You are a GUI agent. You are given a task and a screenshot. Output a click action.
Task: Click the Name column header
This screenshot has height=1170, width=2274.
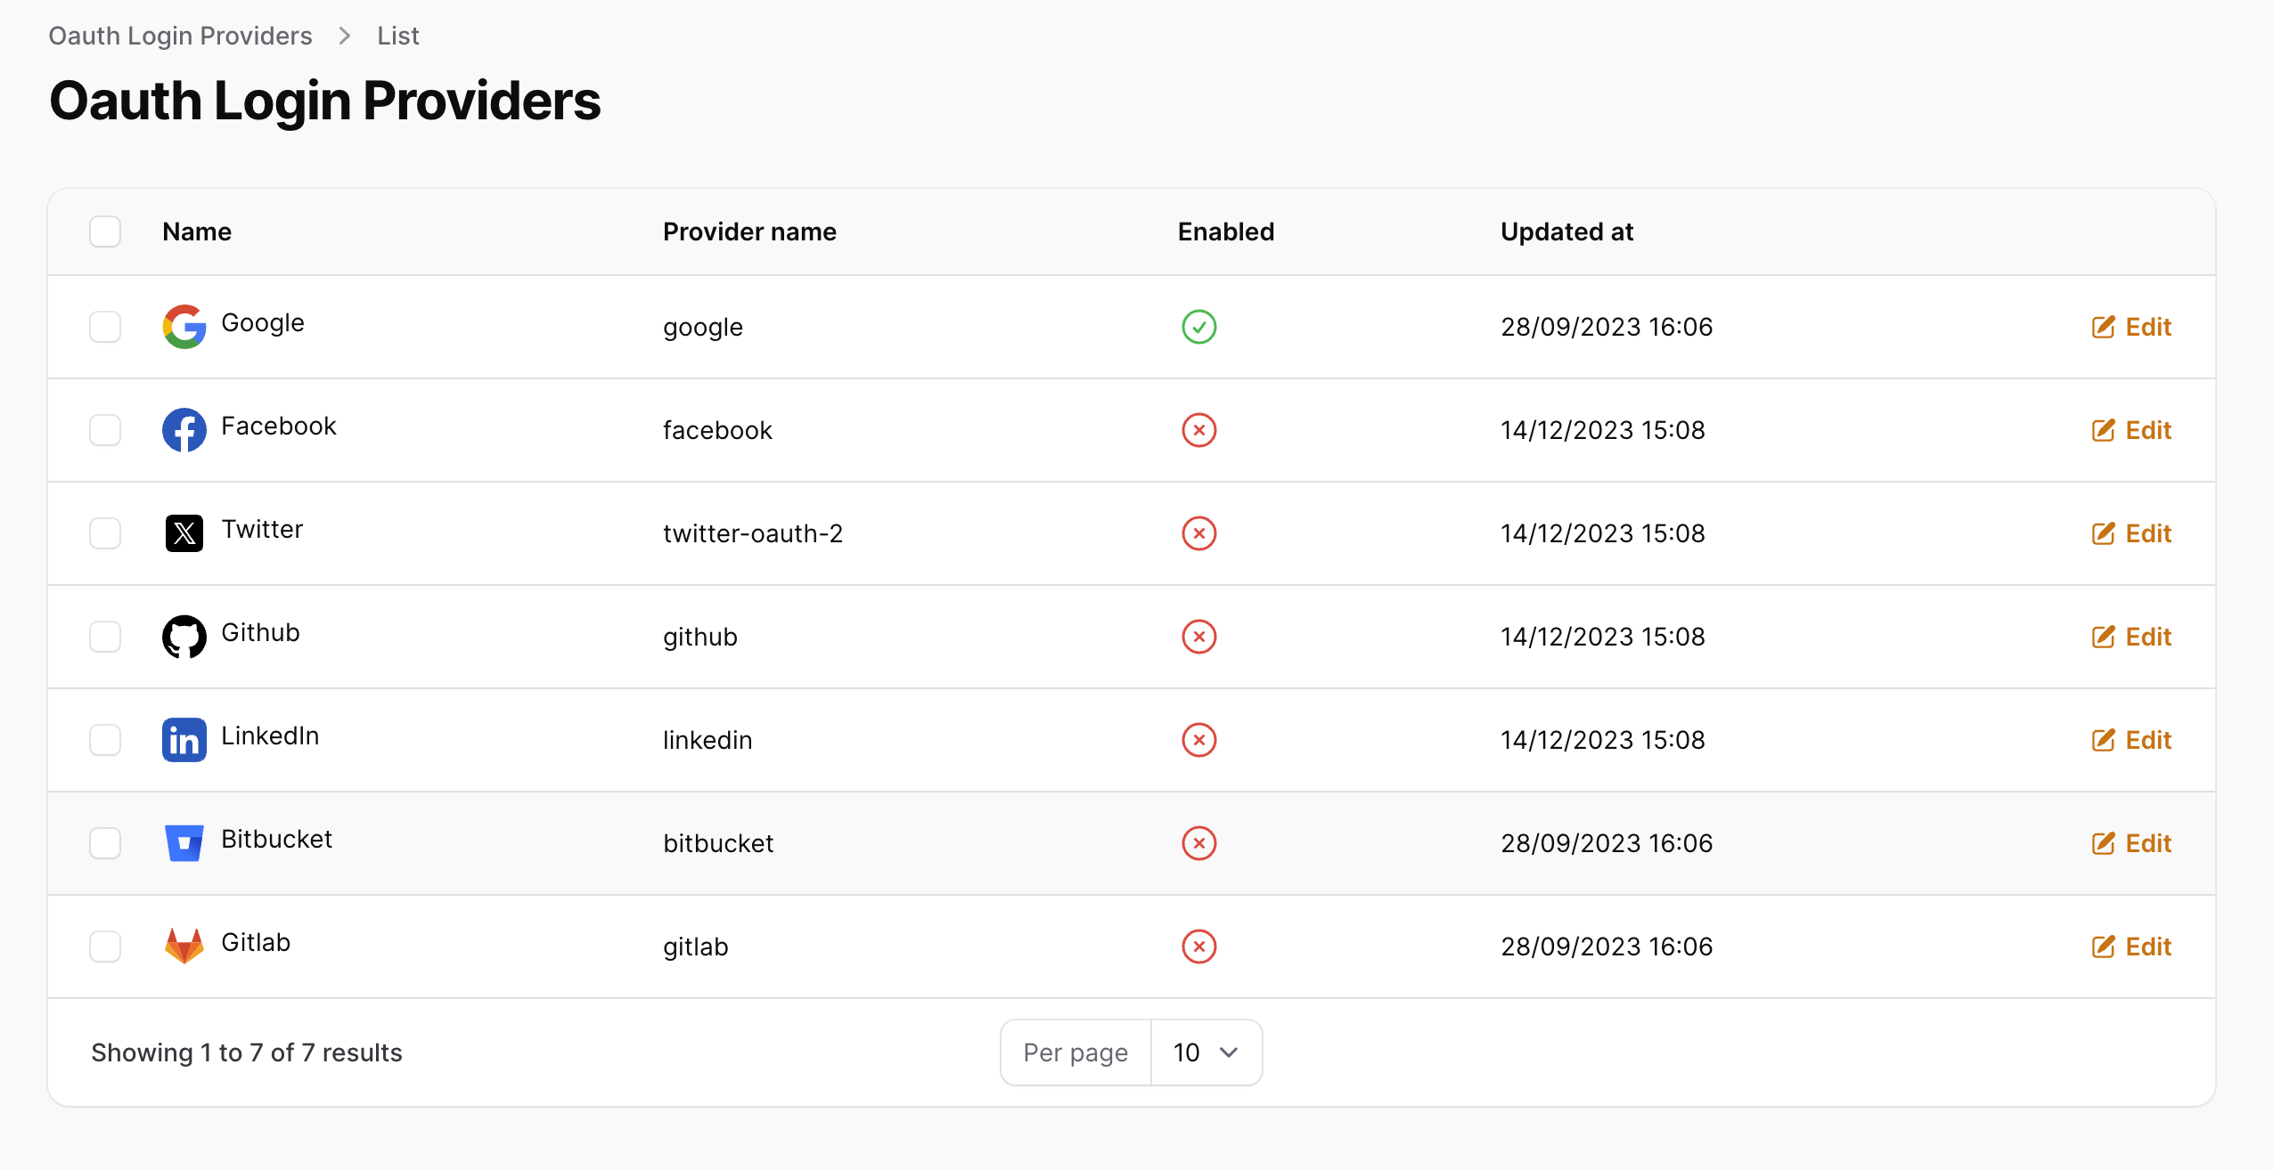(x=197, y=232)
